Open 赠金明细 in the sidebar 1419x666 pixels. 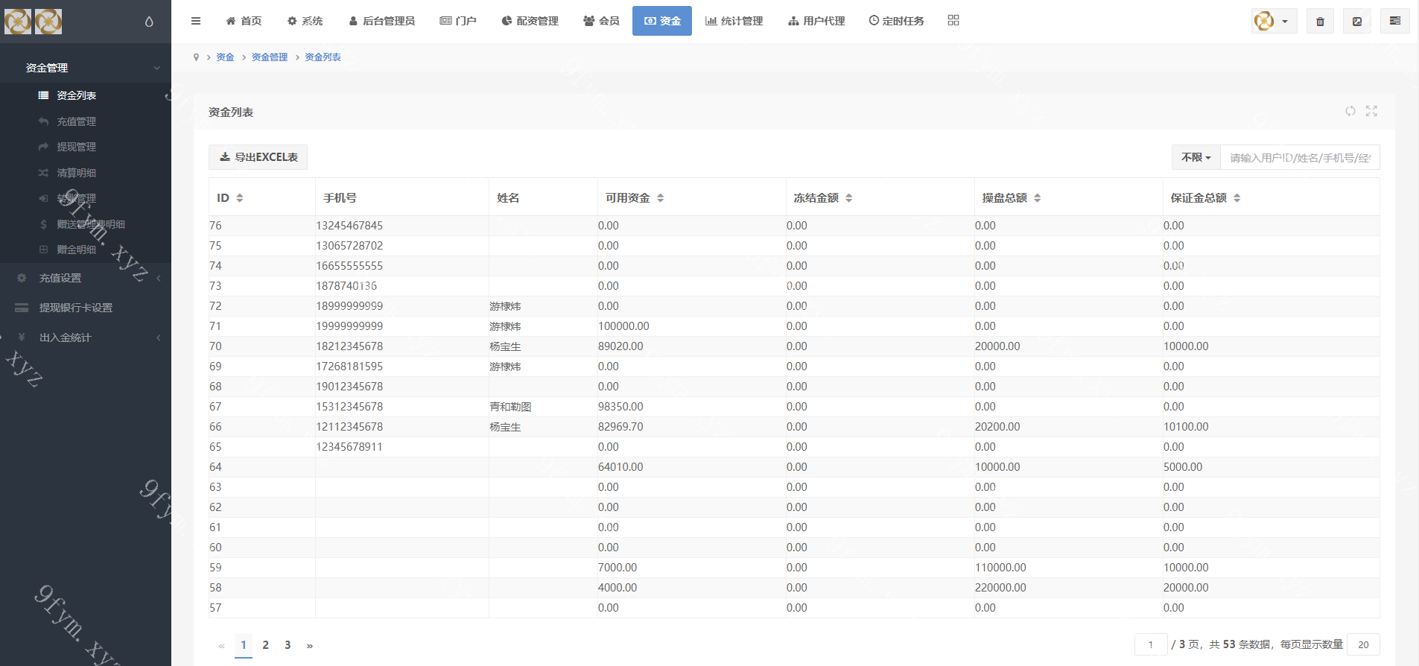click(x=76, y=250)
